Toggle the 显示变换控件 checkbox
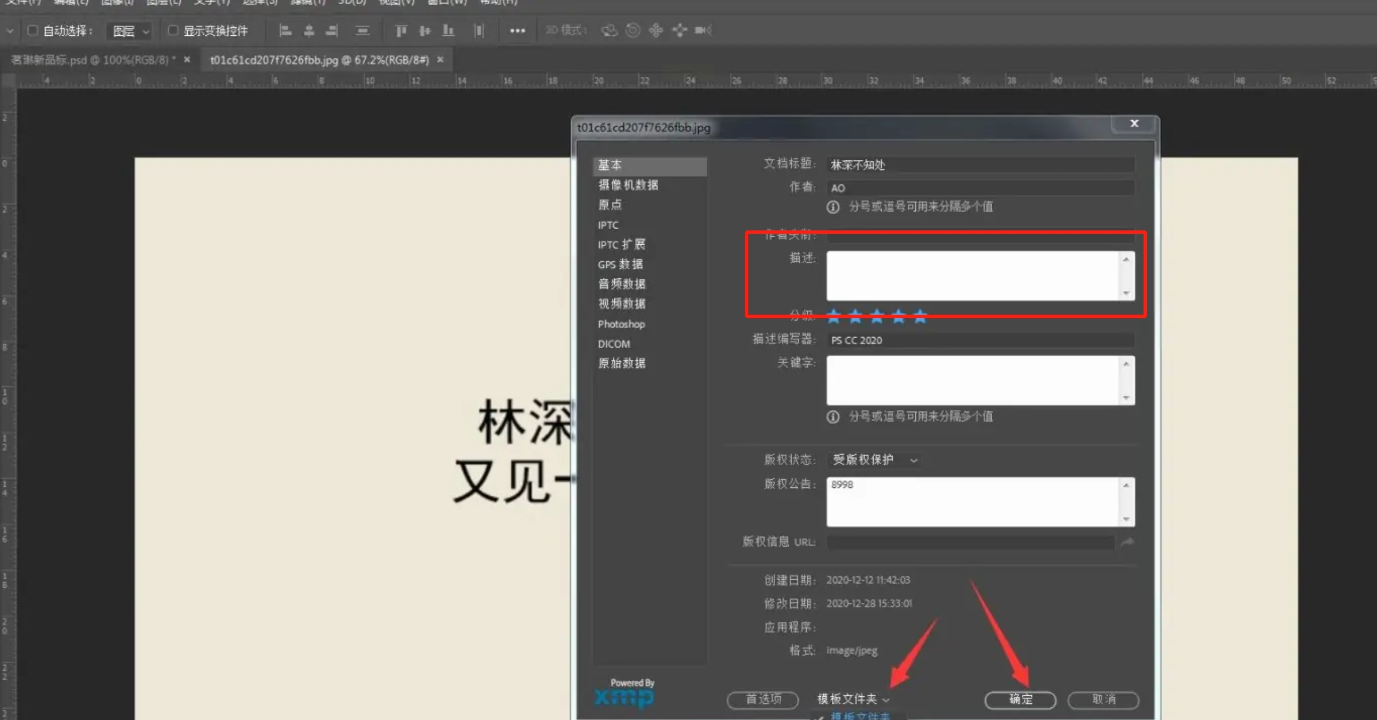This screenshot has width=1377, height=720. click(x=172, y=31)
